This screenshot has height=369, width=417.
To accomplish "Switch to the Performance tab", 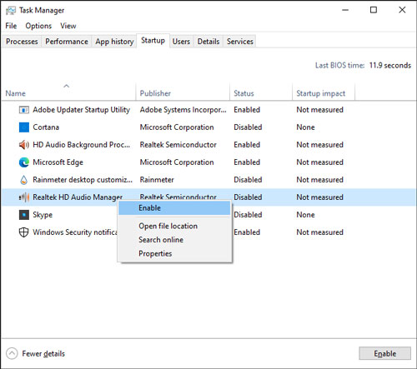I will click(67, 42).
